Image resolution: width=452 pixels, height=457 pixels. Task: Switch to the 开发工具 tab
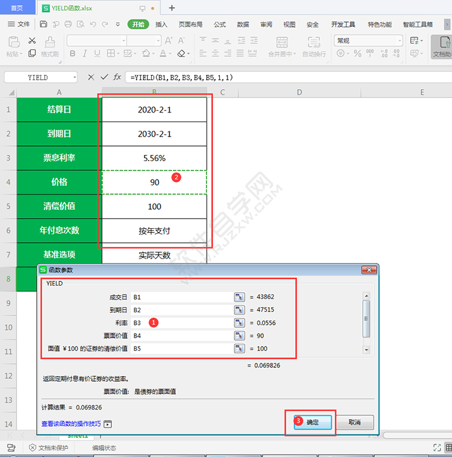(343, 25)
